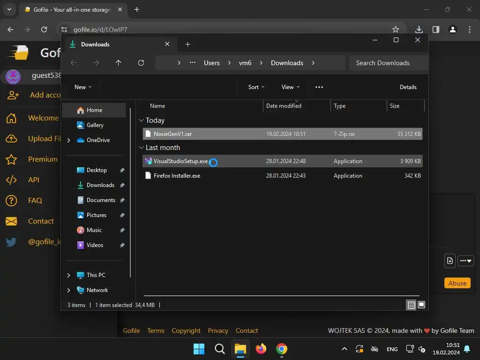Show hidden breadcrumb path ellipsis
The height and width of the screenshot is (360, 480).
[192, 62]
